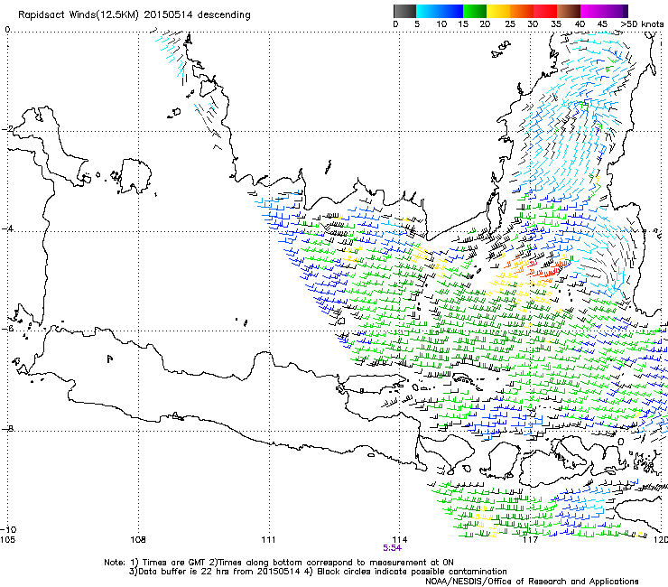
Task: Click the orange 25-30 knots legend swatch
Action: [522, 12]
